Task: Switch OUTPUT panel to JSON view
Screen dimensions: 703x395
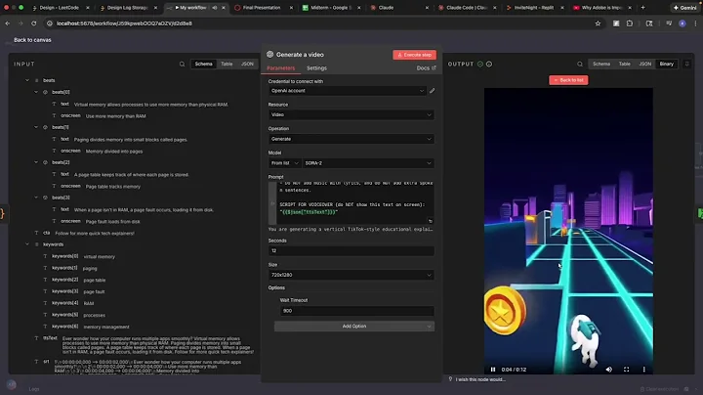Action: point(644,64)
